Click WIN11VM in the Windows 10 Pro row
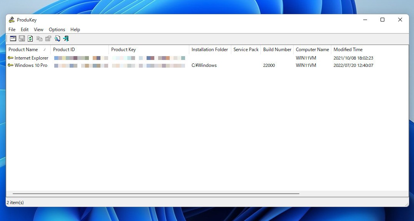 point(306,65)
